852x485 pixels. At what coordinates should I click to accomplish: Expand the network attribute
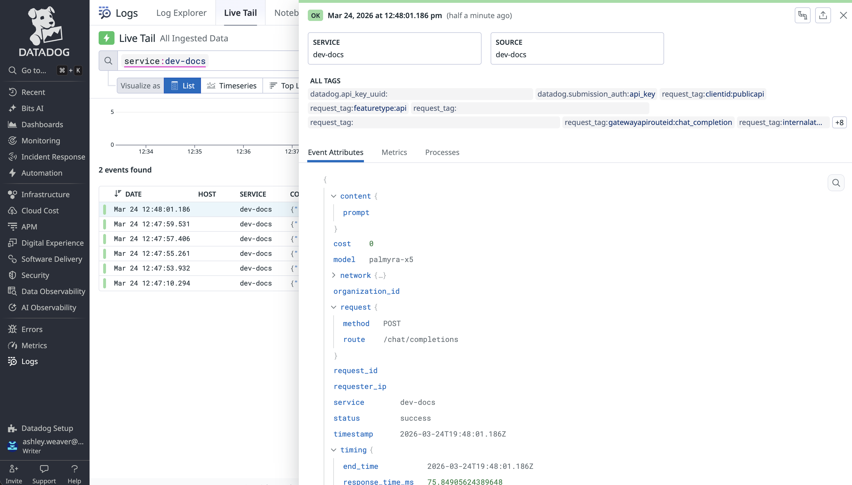334,275
